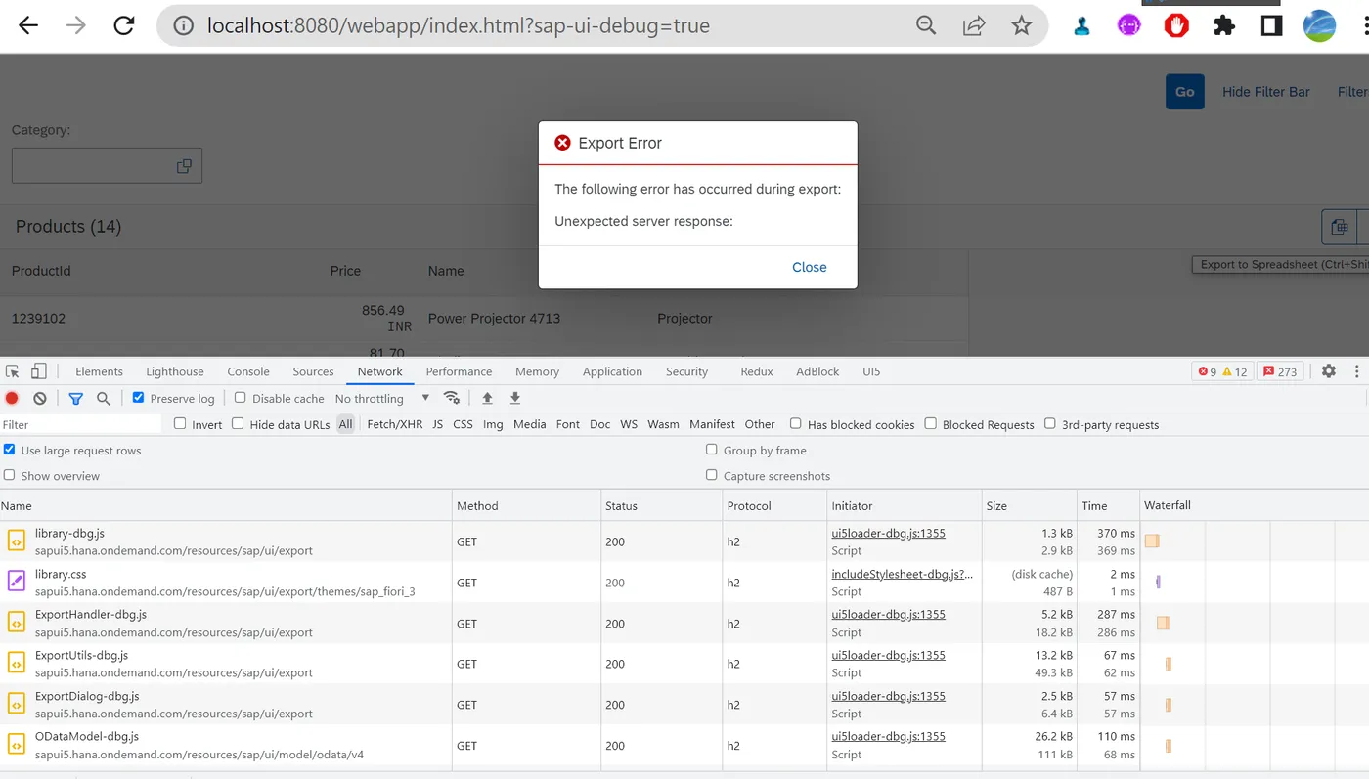Check Group by frame
Viewport: 1369px width, 779px height.
[712, 450]
